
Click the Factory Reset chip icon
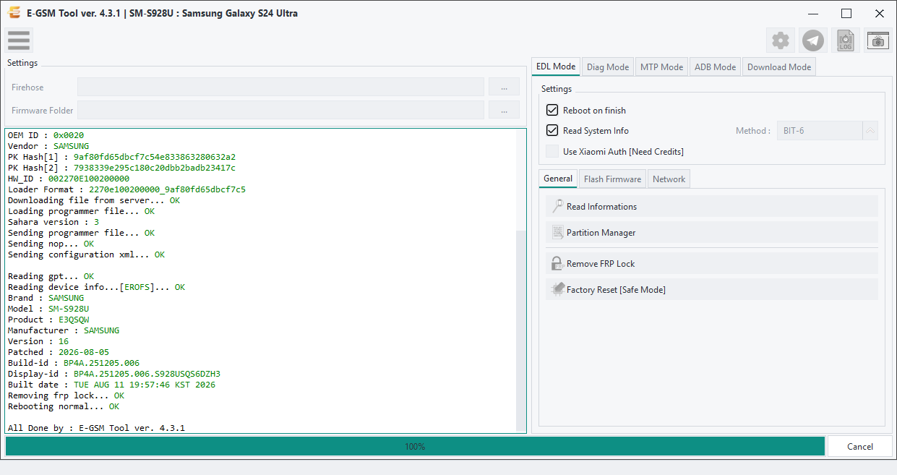point(557,289)
